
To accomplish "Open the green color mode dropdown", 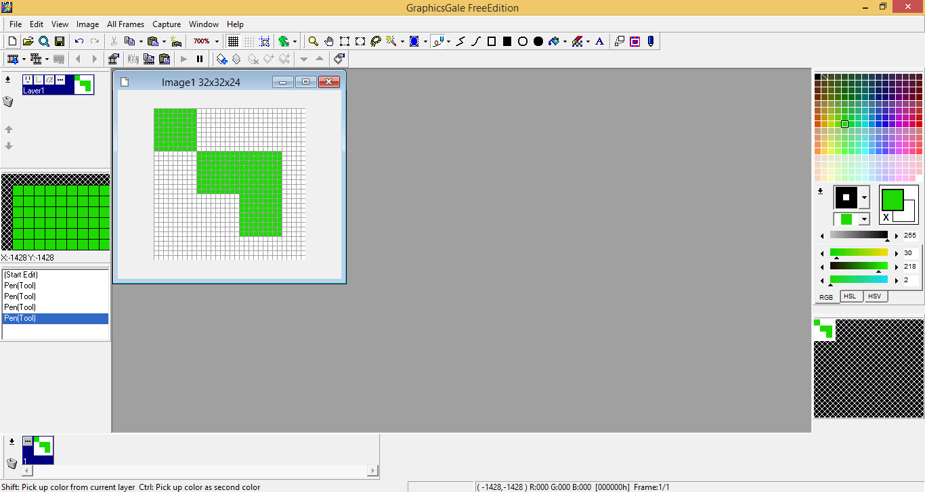I will tap(863, 219).
